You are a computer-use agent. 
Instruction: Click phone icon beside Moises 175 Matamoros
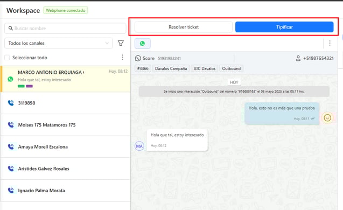[x=11, y=125]
